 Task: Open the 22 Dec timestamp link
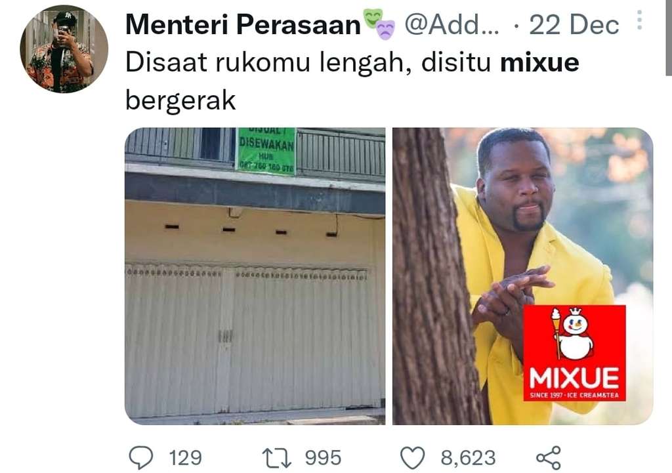coord(574,25)
